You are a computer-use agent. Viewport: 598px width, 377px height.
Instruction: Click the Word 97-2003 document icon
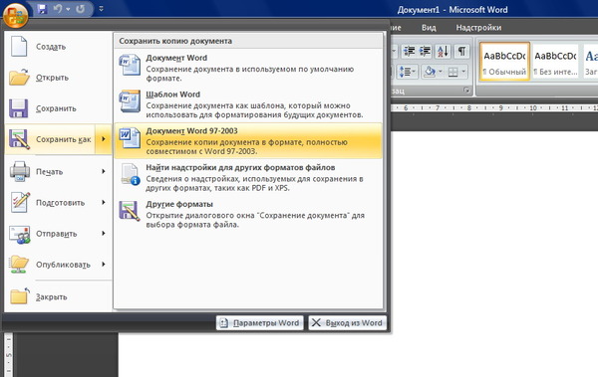tap(130, 138)
